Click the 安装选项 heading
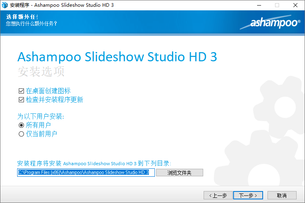 (41, 72)
